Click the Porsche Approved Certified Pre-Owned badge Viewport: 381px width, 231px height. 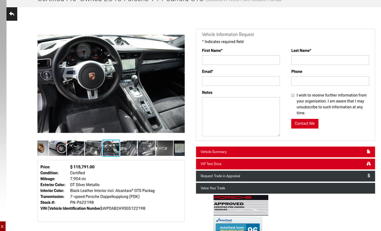(241, 205)
